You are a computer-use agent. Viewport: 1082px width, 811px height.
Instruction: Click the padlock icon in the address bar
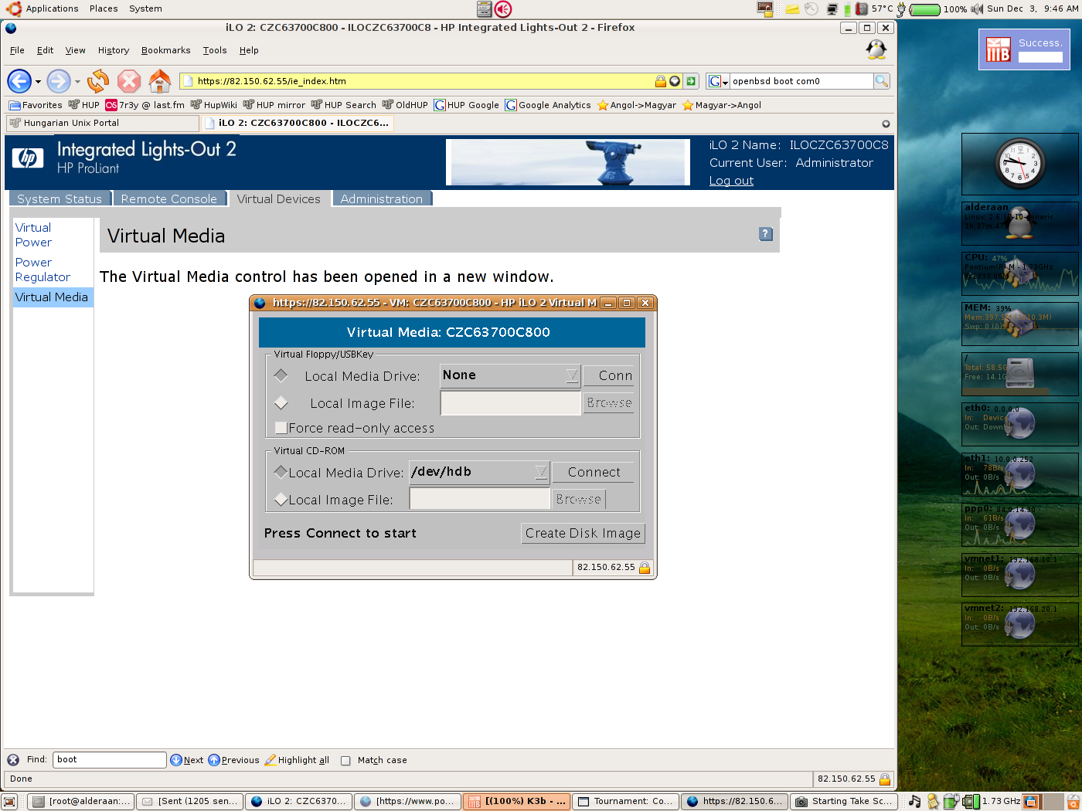coord(661,81)
